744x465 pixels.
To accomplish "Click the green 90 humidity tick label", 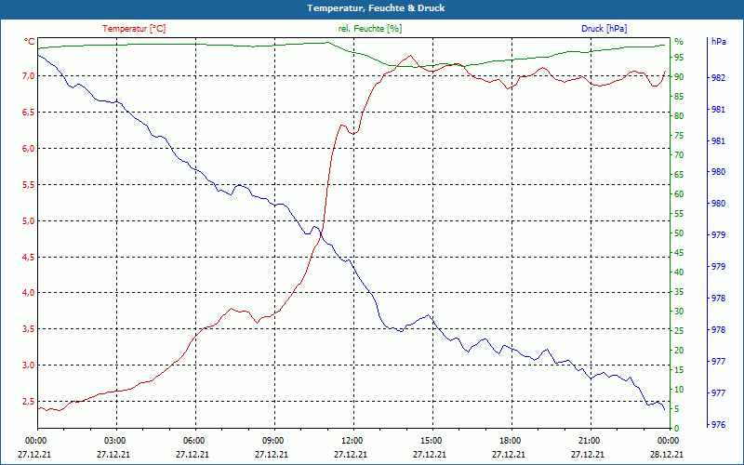I will 679,77.
